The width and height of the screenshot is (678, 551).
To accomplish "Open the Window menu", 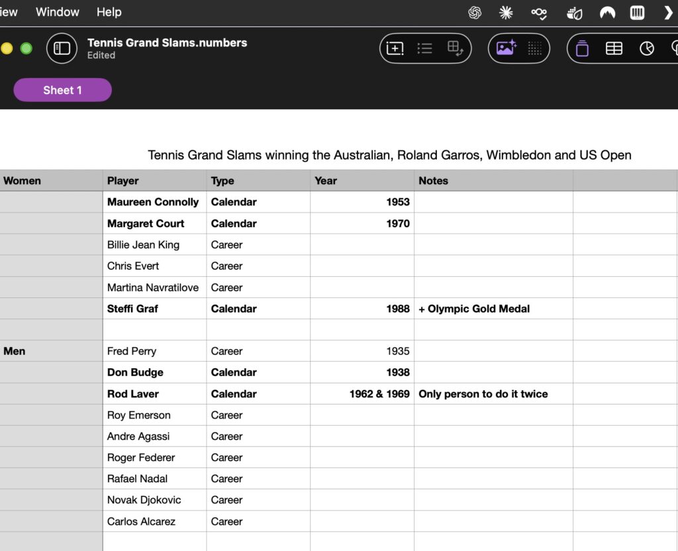I will tap(58, 12).
